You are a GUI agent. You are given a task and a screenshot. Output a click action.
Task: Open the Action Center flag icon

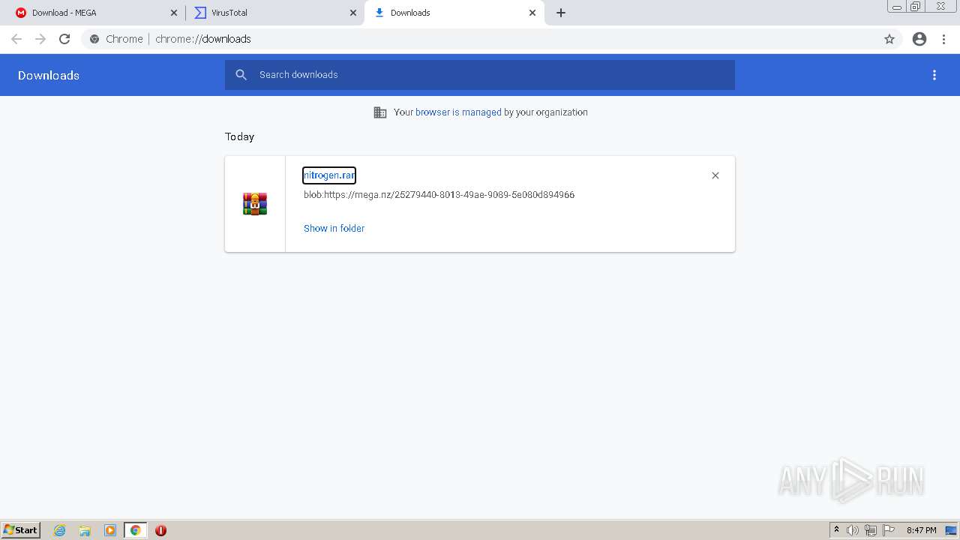click(x=889, y=530)
